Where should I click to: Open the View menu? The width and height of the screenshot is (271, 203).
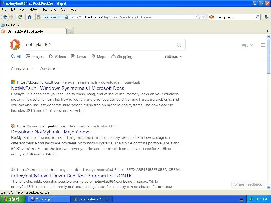click(22, 10)
